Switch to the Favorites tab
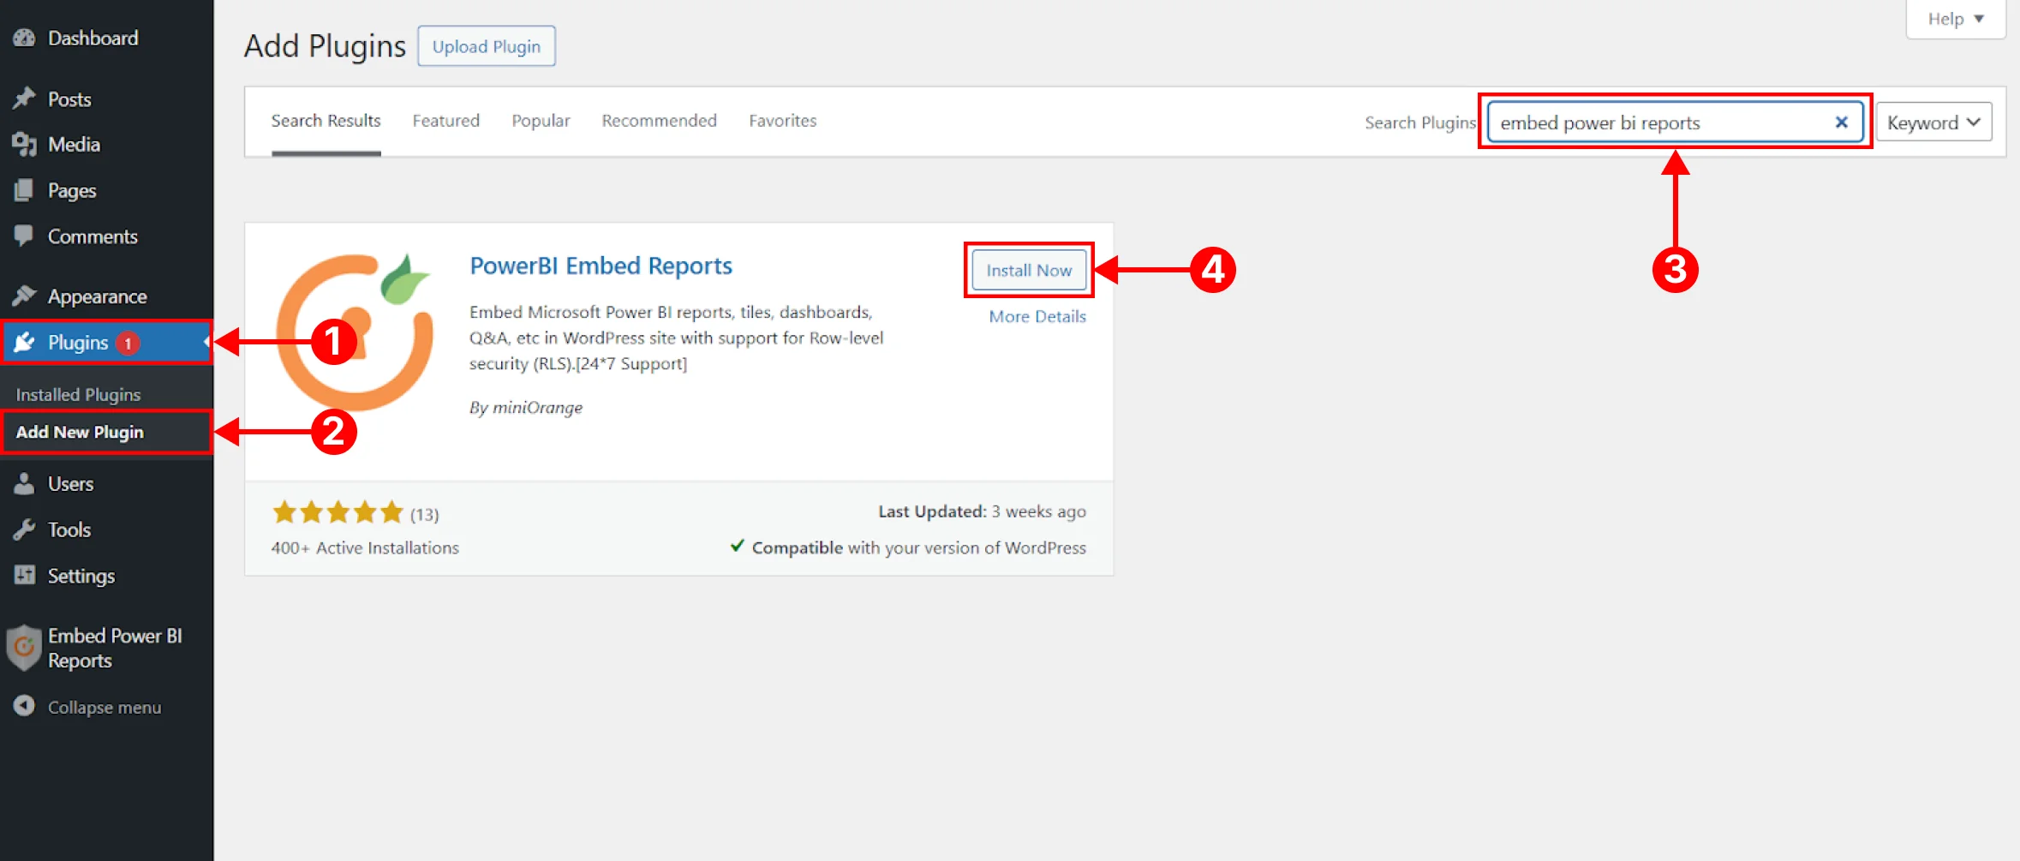Screen dimensions: 2020x861 (x=782, y=121)
